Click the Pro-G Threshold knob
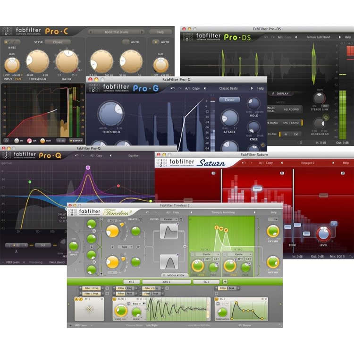This screenshot has width=354, height=354. [x=111, y=114]
